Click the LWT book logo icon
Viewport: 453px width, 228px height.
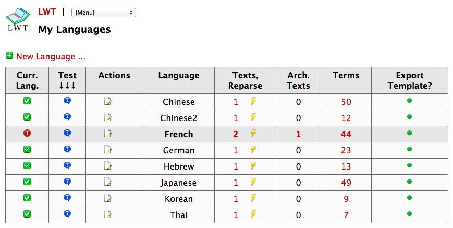coord(18,20)
